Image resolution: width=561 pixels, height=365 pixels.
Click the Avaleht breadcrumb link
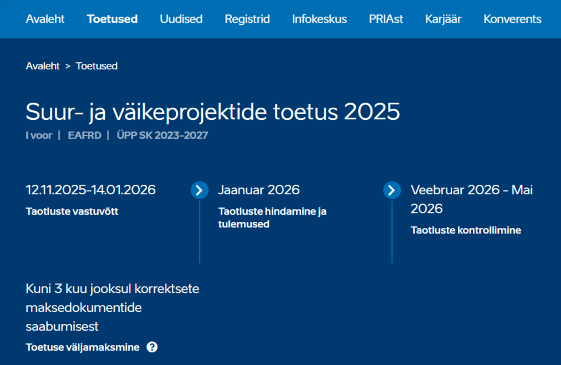click(x=43, y=66)
